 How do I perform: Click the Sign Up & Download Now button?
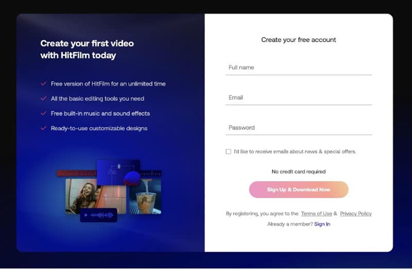tap(299, 190)
